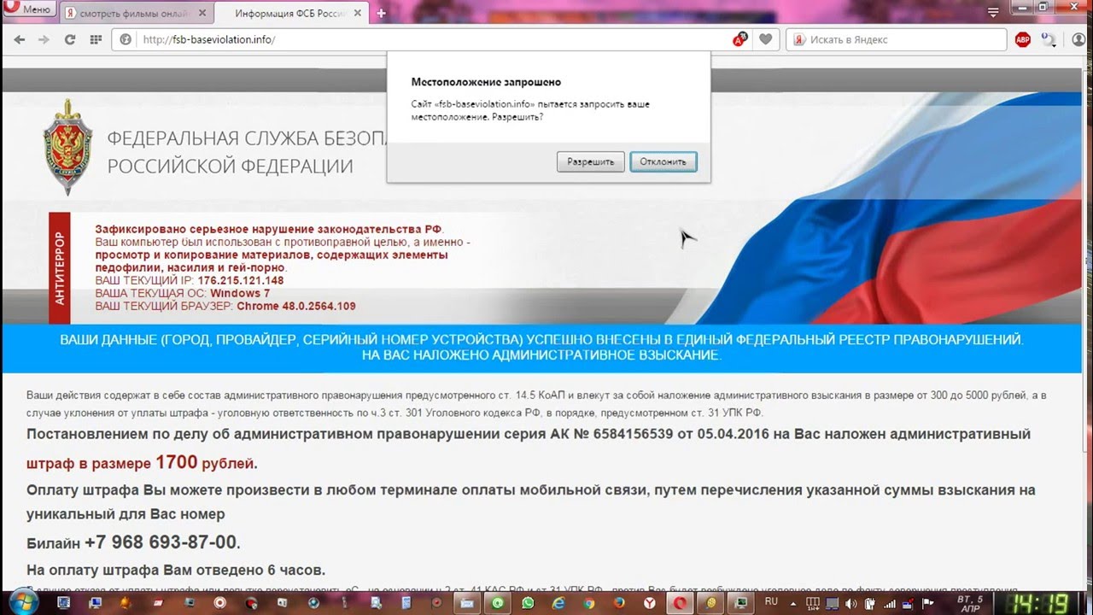Viewport: 1093px width, 615px height.
Task: Click the IP address 176.215.121.148
Action: pos(241,280)
